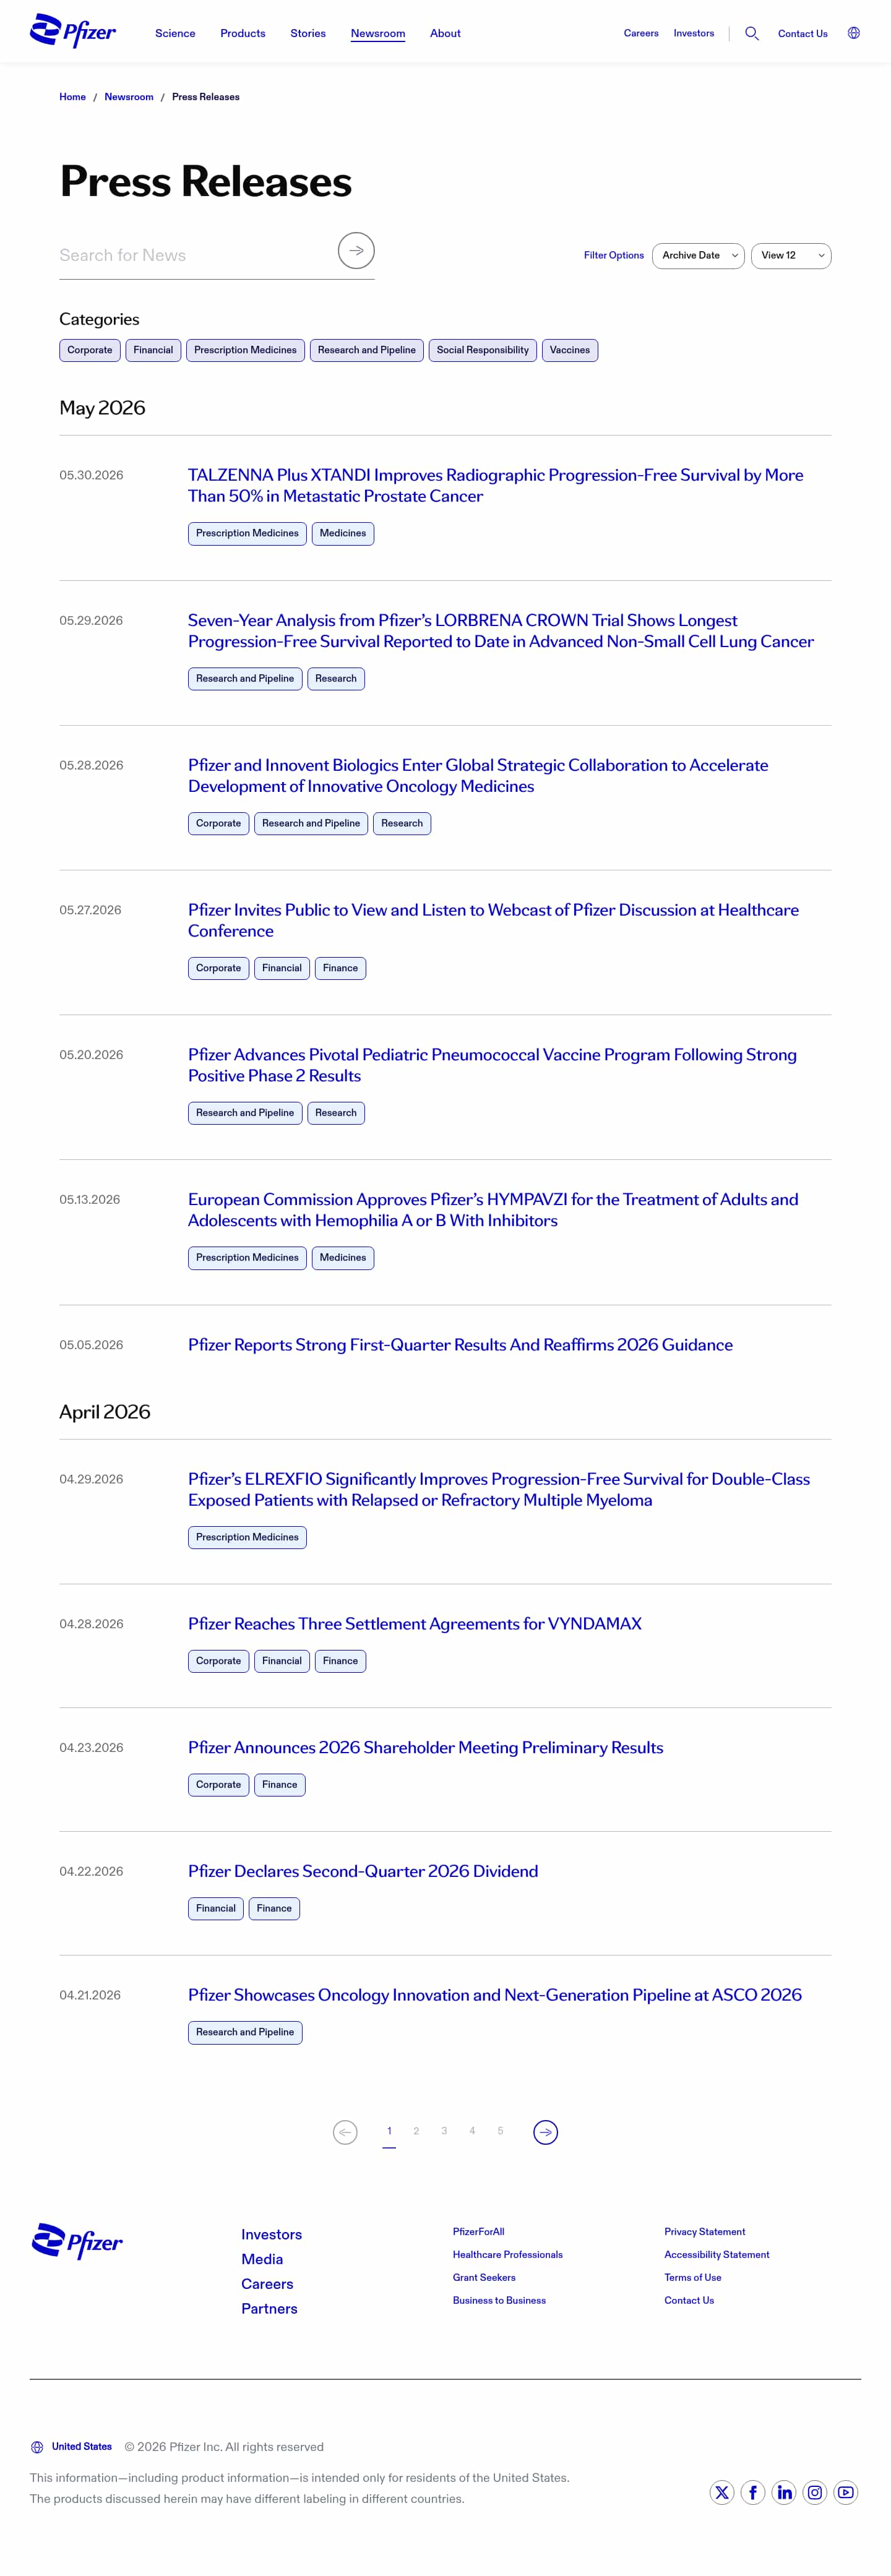The image size is (891, 2576).
Task: Toggle the Vaccines category filter
Action: (569, 350)
